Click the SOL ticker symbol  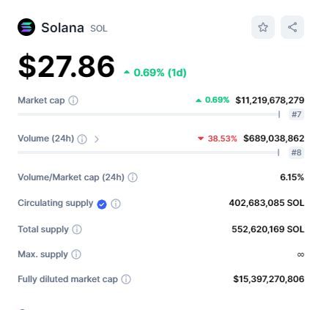[x=99, y=29]
